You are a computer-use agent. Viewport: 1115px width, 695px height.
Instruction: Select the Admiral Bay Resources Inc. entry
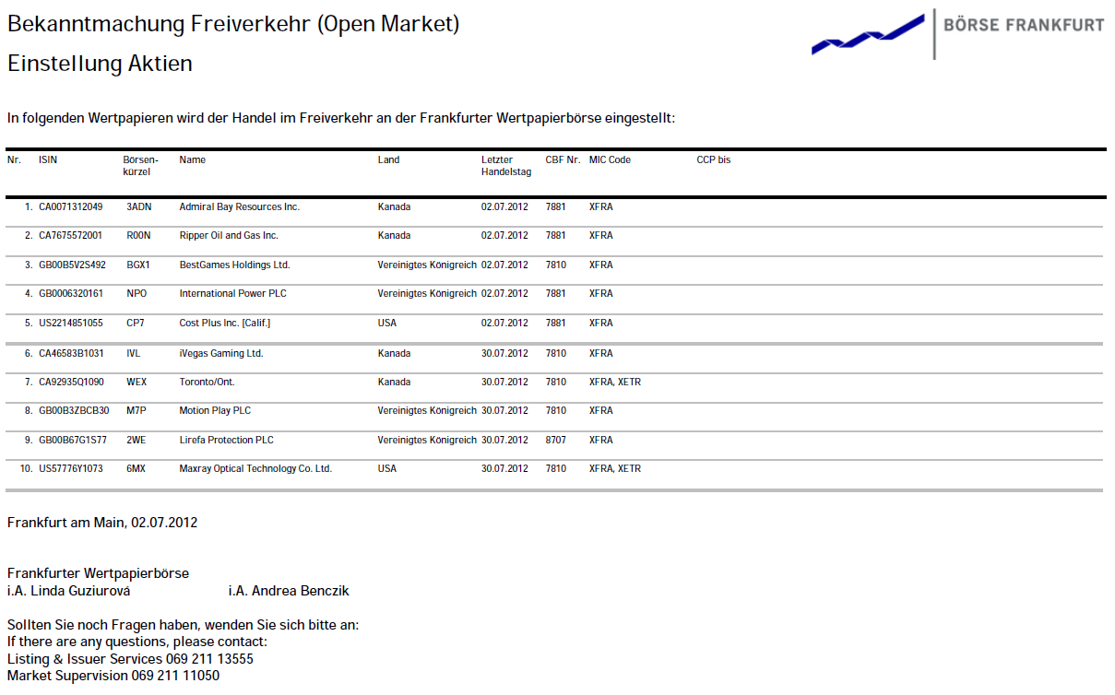point(241,206)
